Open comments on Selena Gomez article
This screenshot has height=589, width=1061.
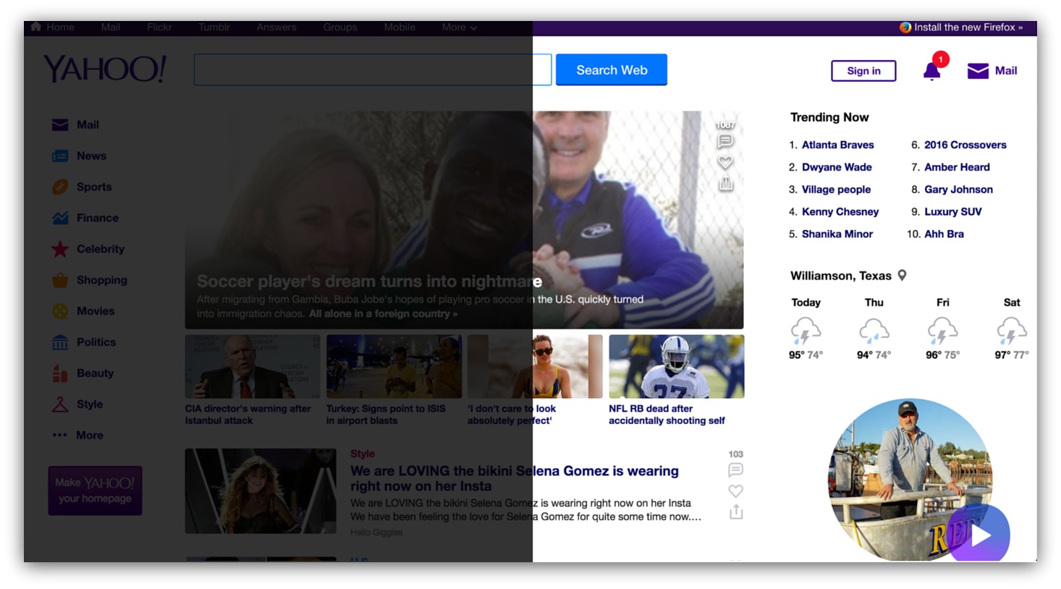coord(736,470)
